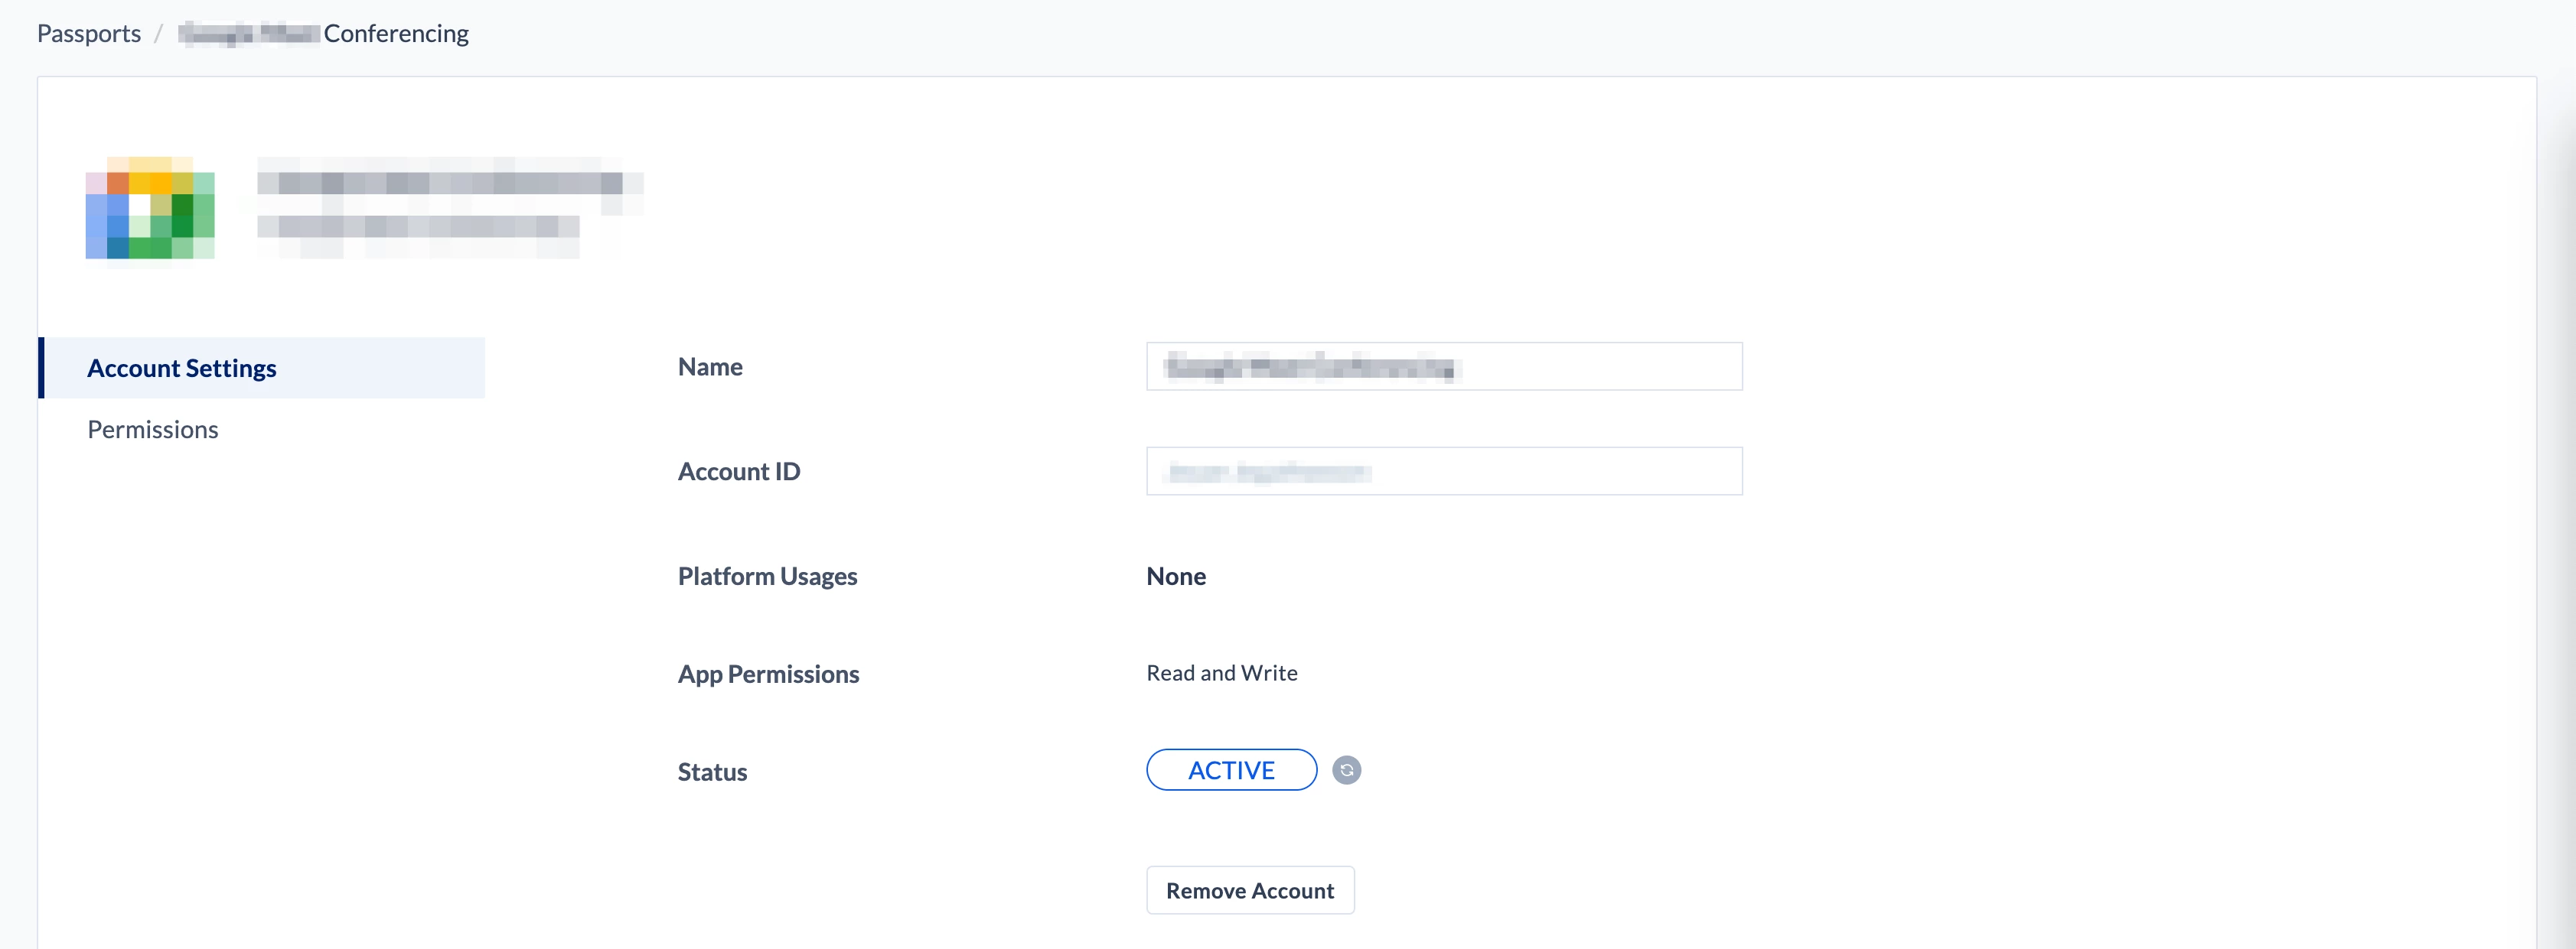The width and height of the screenshot is (2576, 949).
Task: Click the Name field label
Action: [710, 366]
